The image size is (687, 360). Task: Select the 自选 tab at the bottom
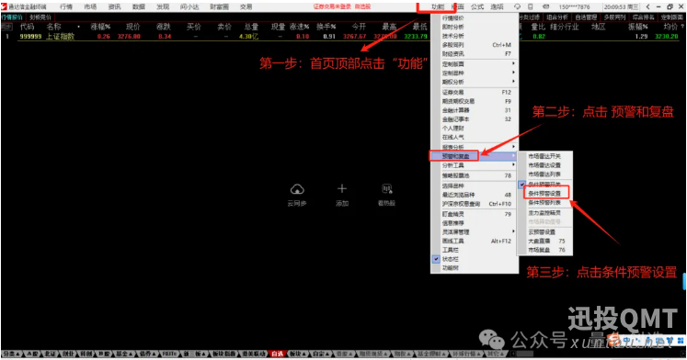click(x=277, y=354)
